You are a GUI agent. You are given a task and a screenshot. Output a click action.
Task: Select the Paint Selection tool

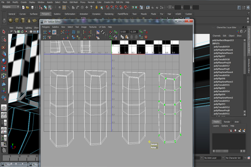pos(4,47)
